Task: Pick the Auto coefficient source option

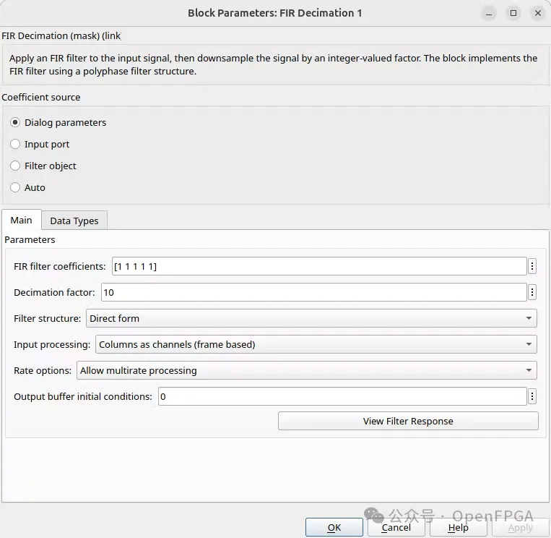Action: point(15,188)
